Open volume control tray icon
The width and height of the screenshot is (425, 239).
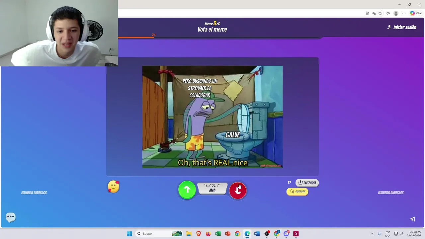click(x=401, y=234)
